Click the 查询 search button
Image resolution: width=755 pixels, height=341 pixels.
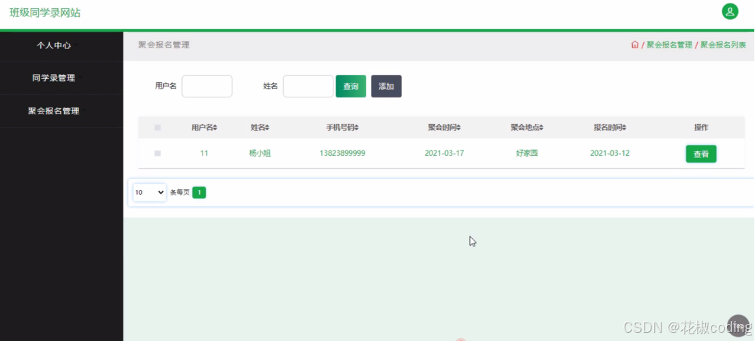pyautogui.click(x=351, y=86)
